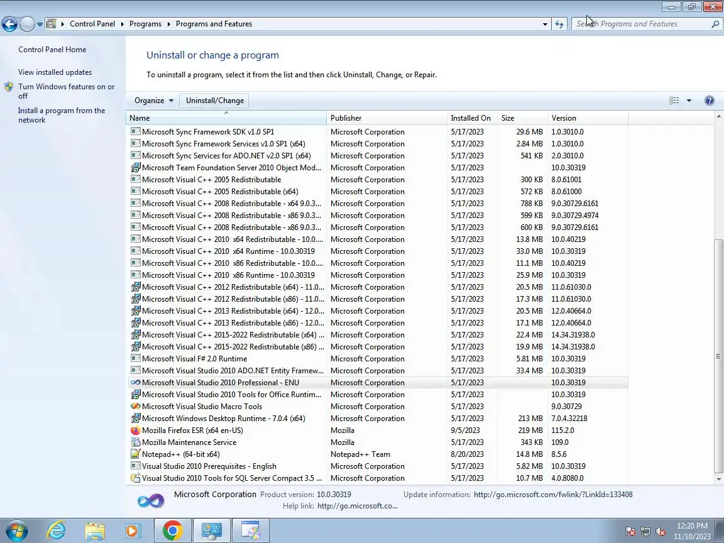The image size is (724, 543).
Task: Click Microsoft Windows Desktop Runtime icon
Action: coord(135,419)
